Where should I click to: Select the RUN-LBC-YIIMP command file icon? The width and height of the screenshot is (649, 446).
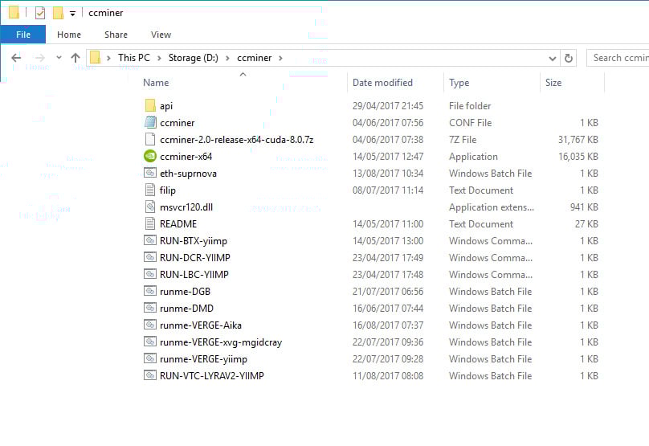point(150,274)
